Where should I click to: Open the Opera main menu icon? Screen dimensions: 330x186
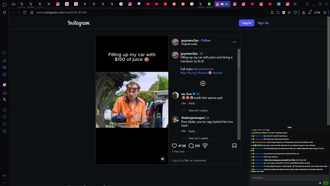pos(4,4)
